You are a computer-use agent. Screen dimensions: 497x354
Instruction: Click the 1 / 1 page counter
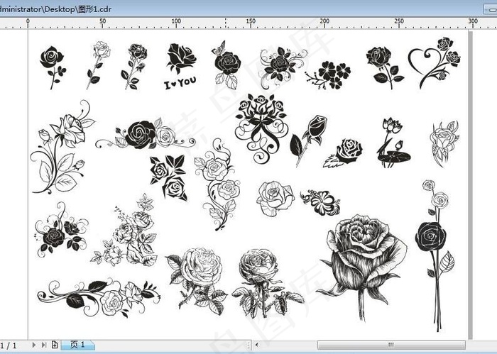click(9, 345)
